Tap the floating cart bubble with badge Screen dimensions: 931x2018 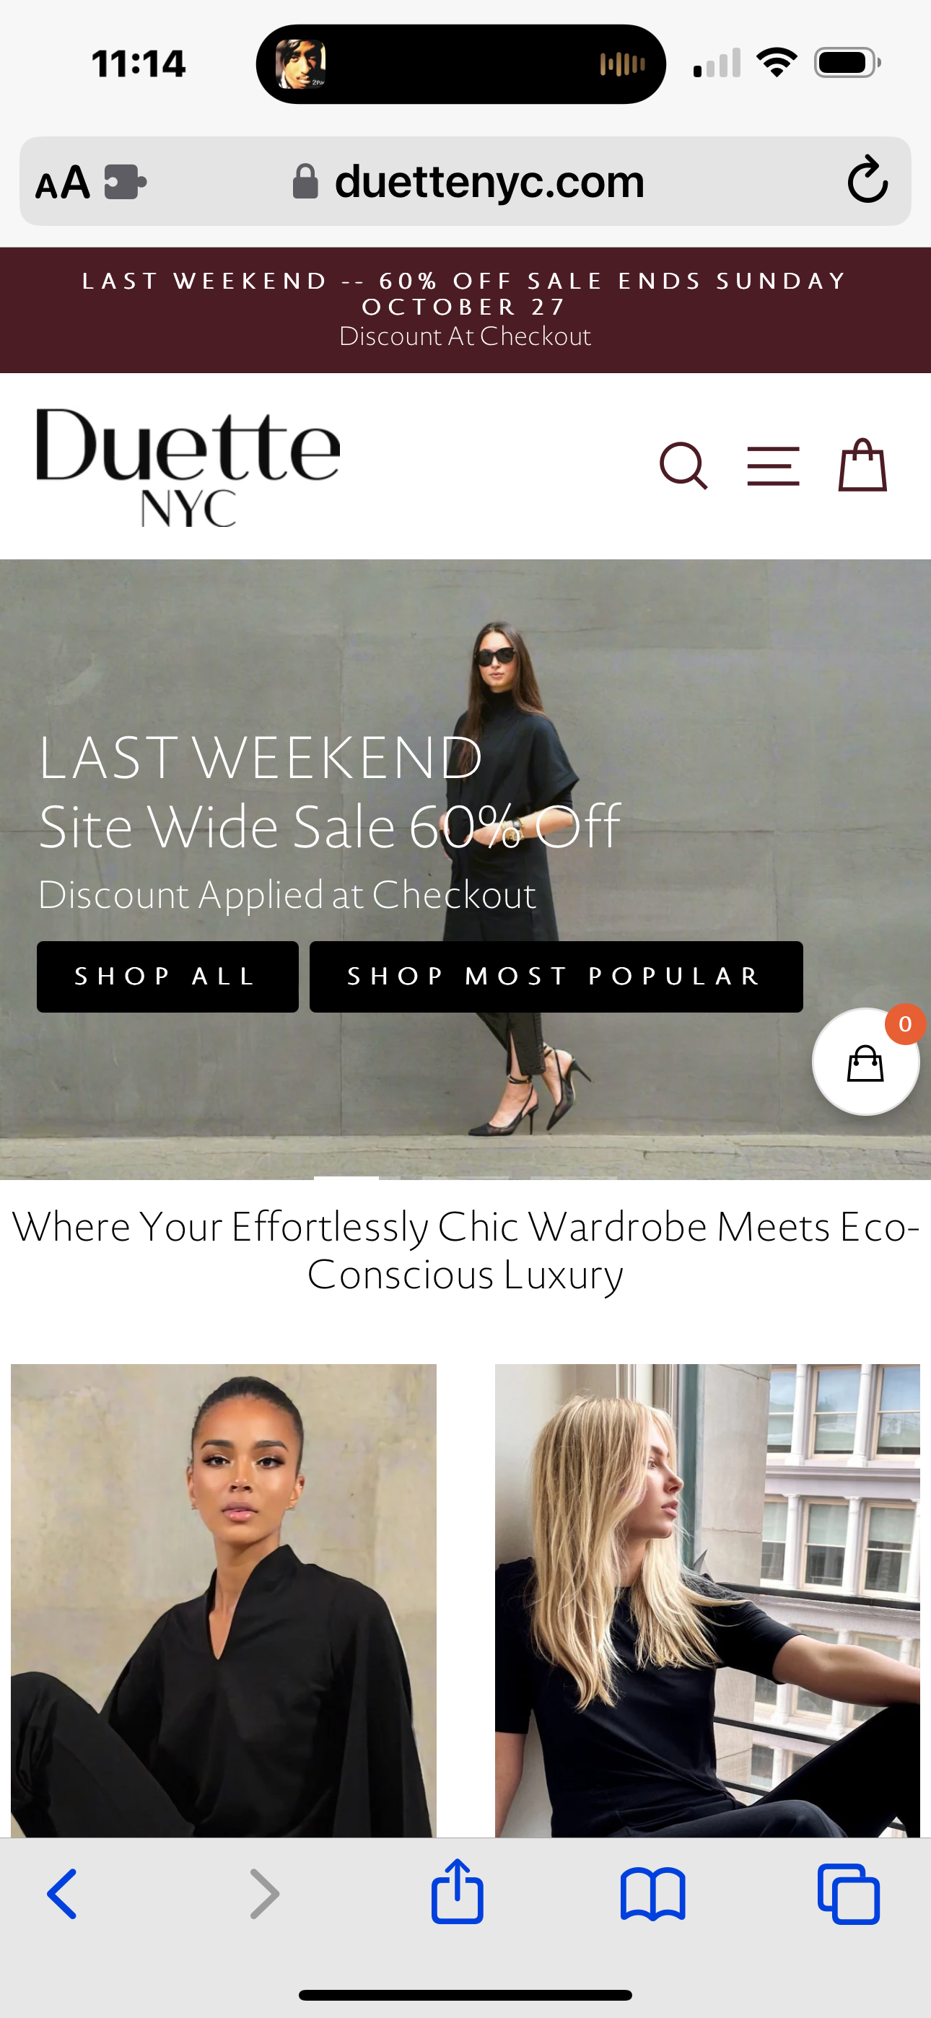pos(866,1061)
